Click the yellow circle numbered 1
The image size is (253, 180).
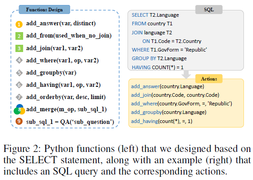click(x=19, y=24)
